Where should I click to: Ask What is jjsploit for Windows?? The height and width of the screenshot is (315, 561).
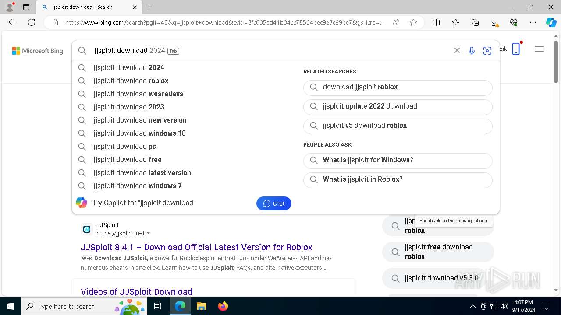[398, 161]
